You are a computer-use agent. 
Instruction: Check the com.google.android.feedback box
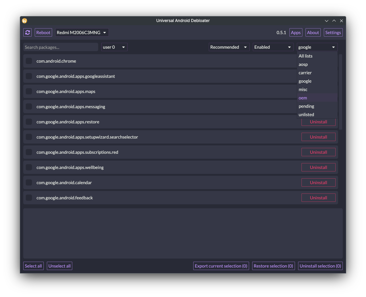29,197
